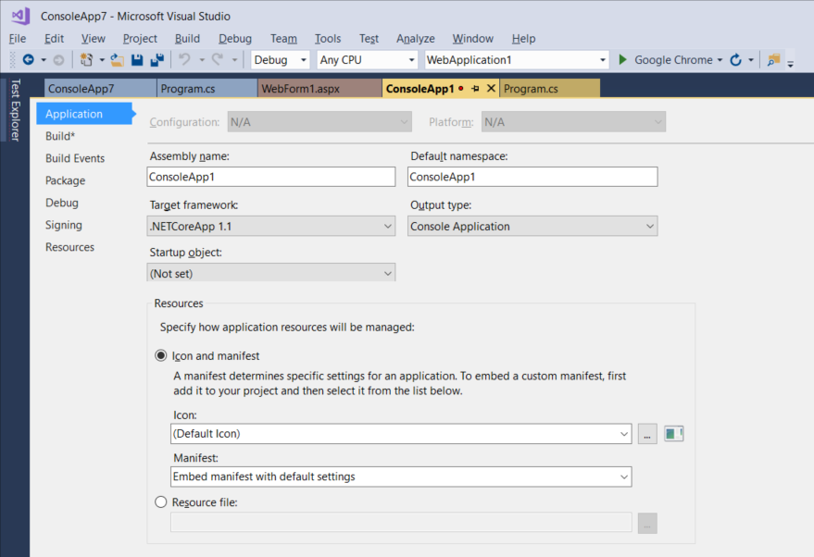Pin the ConsoleApp1 tab
Viewport: 814px width, 557px height.
(x=474, y=89)
